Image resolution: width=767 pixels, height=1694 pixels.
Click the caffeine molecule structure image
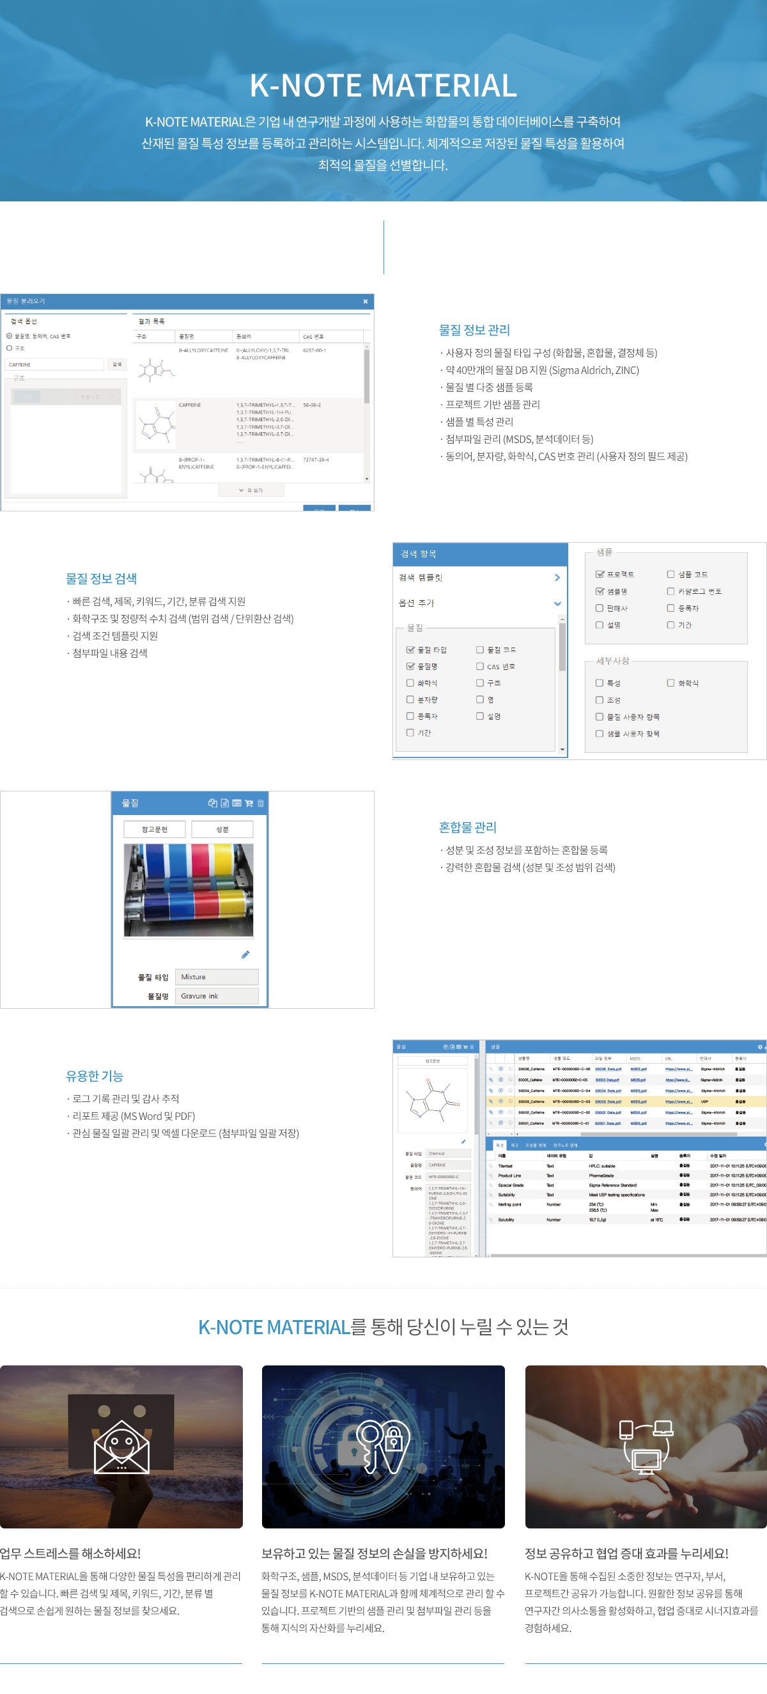[x=432, y=1100]
